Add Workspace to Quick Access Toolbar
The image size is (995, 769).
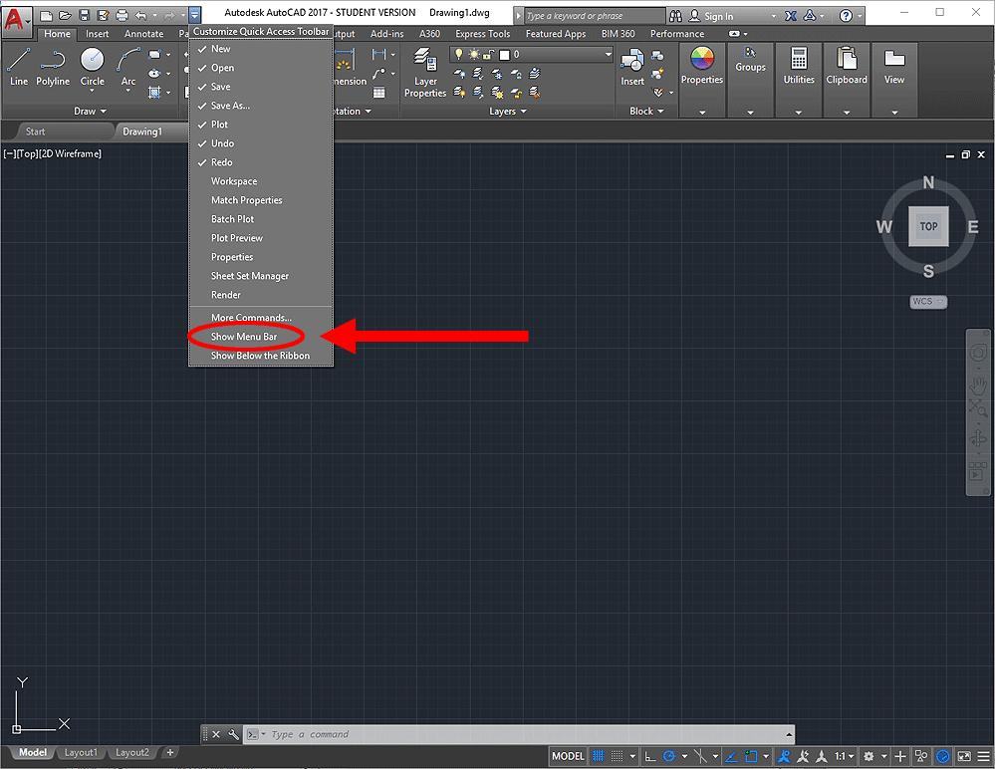pos(261,181)
